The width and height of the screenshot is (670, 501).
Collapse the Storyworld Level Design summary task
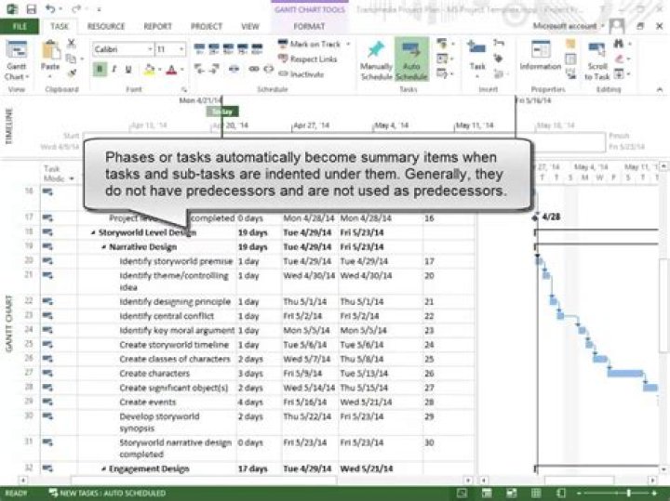pyautogui.click(x=93, y=233)
